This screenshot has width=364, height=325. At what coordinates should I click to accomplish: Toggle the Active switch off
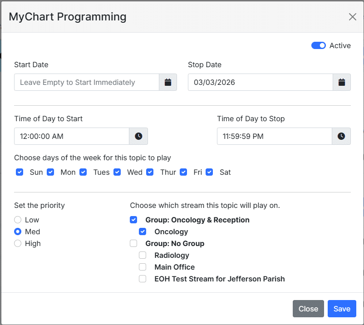tap(318, 45)
